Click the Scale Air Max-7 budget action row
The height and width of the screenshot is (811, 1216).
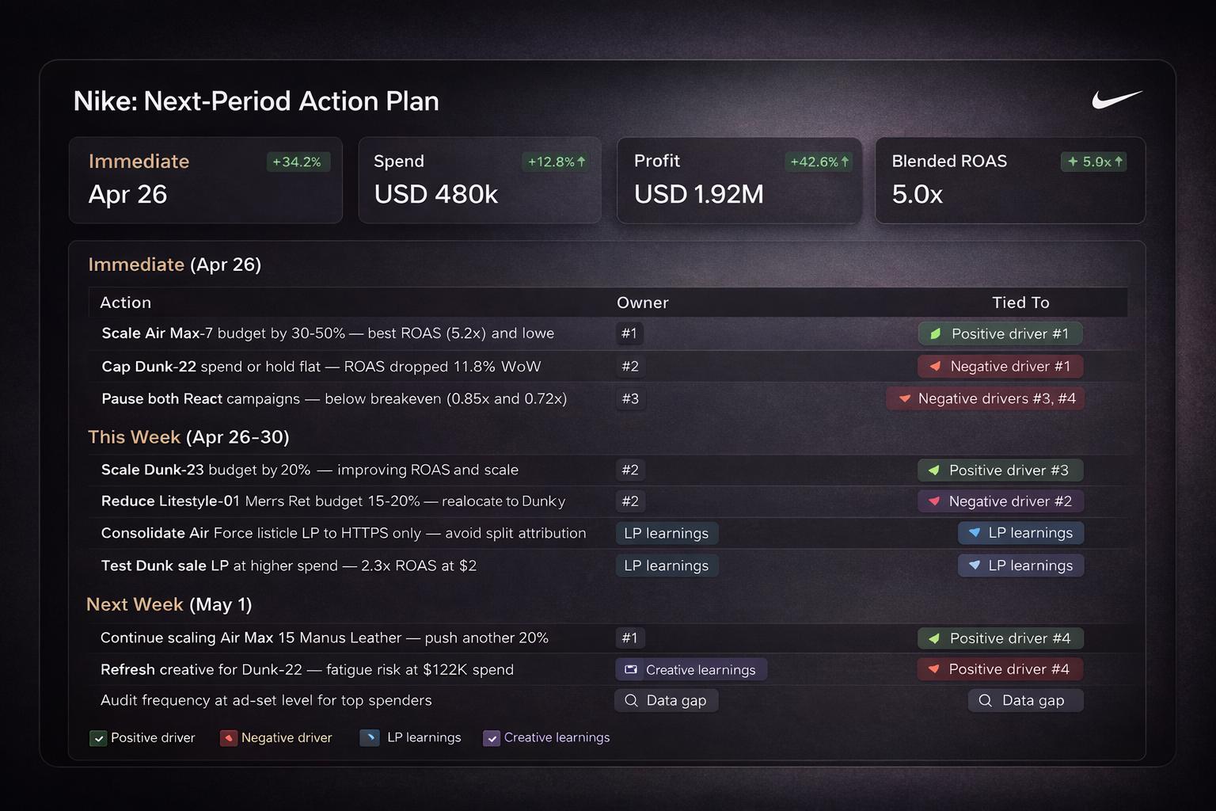[328, 333]
